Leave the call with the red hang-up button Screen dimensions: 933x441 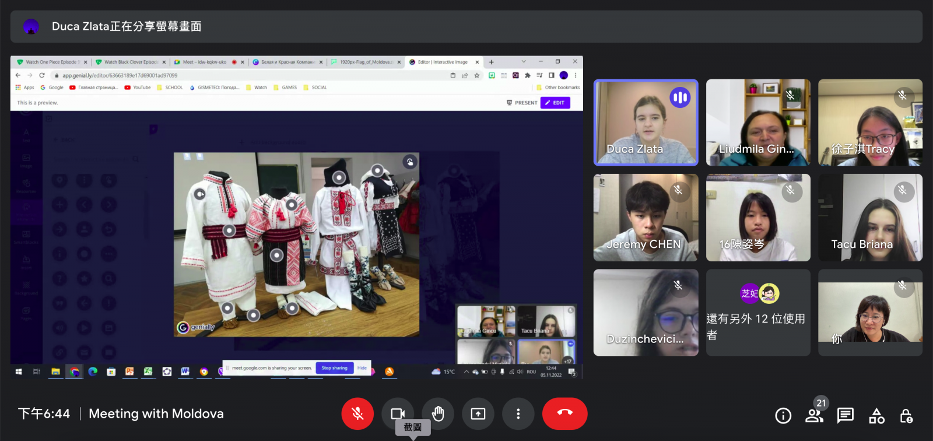tap(564, 414)
